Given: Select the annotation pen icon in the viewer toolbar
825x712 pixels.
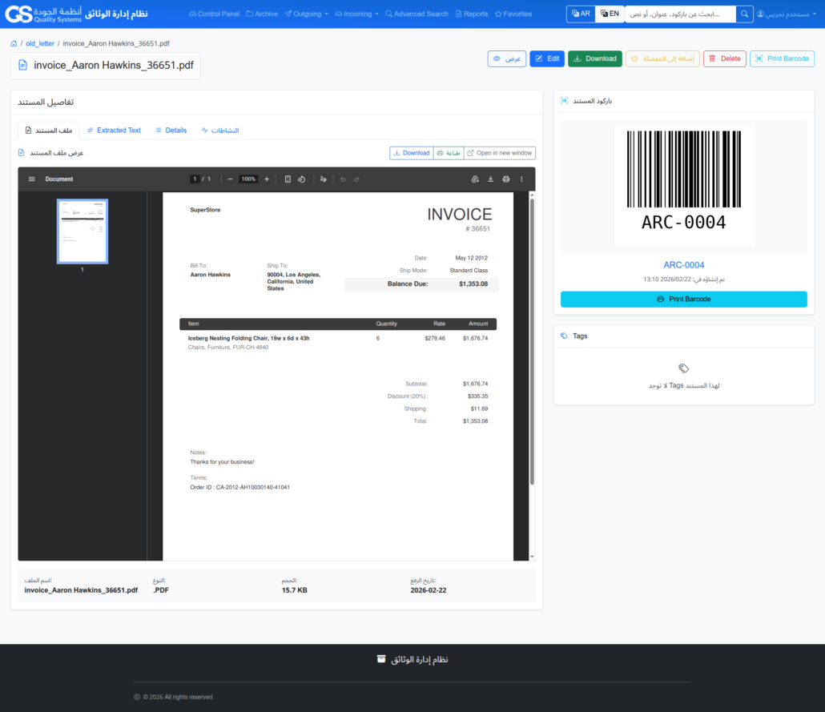Looking at the screenshot, I should [323, 179].
